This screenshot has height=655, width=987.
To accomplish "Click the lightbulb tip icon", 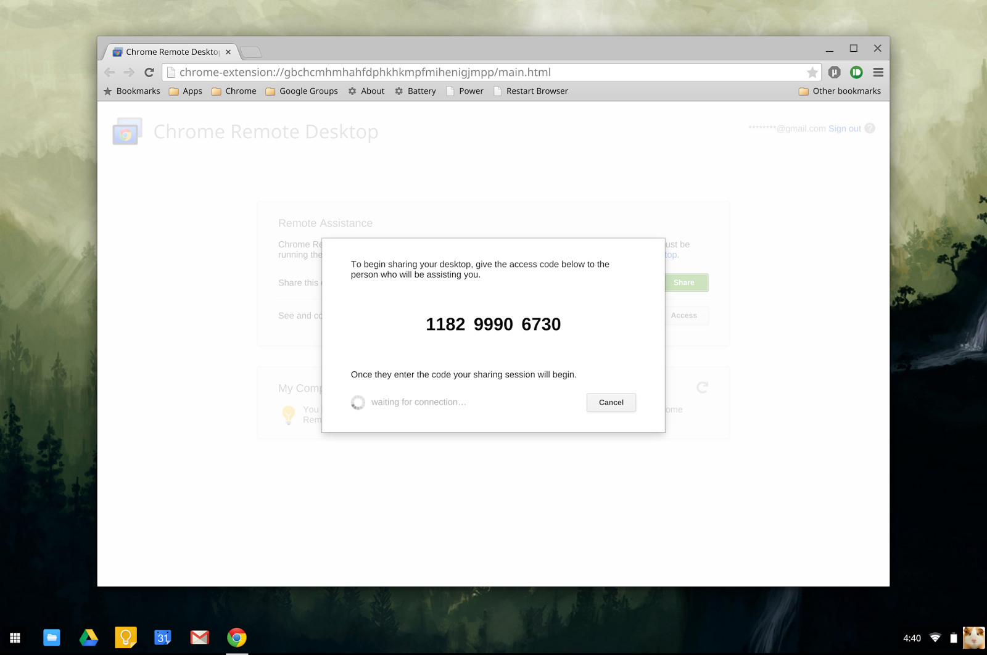I will [288, 414].
